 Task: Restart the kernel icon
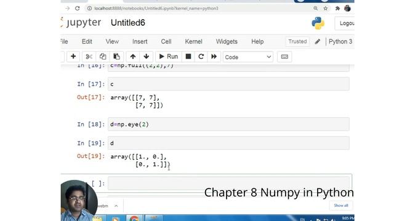tap(201, 56)
